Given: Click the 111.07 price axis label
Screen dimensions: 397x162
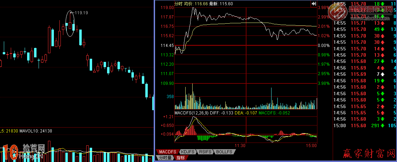Looking at the screenshot, I should (167, 74).
